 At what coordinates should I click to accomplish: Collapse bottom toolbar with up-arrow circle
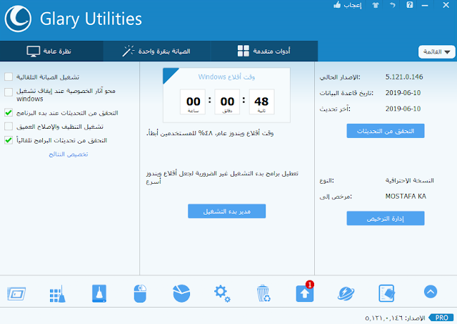coord(431,292)
